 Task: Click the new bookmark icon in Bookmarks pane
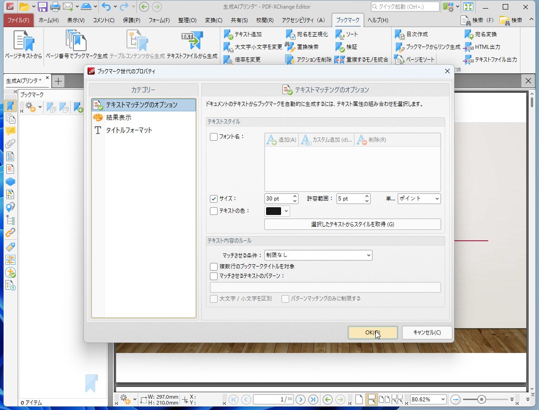pyautogui.click(x=78, y=107)
